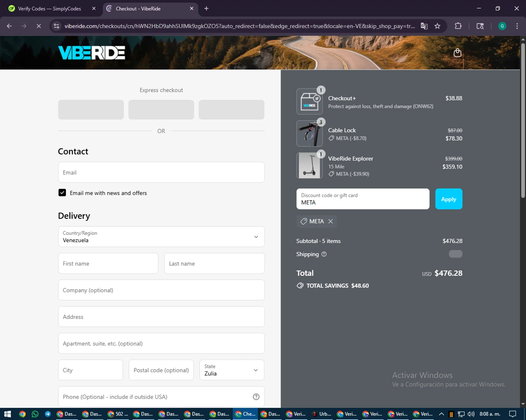Screen dimensions: 526x420
Task: Click the Phone field help icon
Action: (256, 397)
